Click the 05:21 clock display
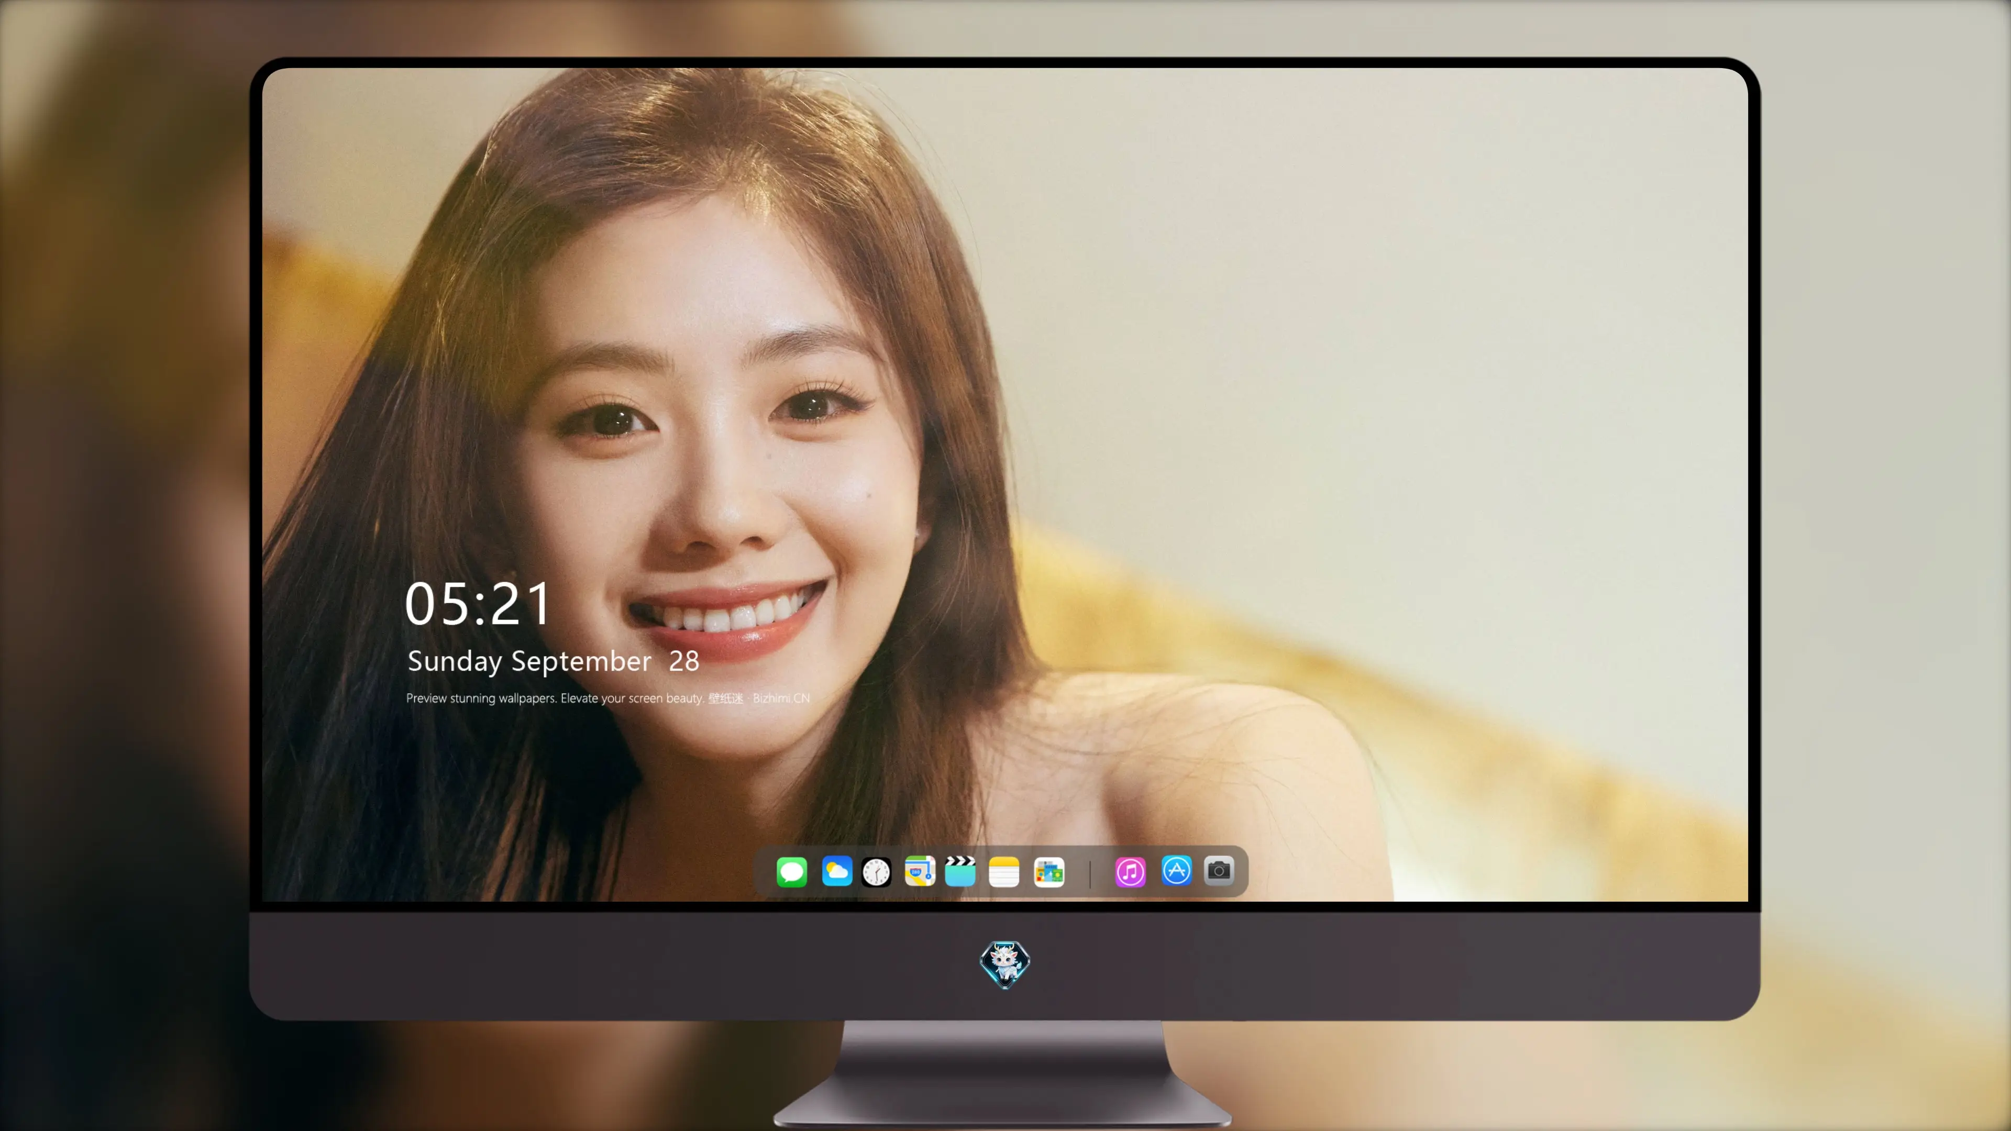 [478, 604]
